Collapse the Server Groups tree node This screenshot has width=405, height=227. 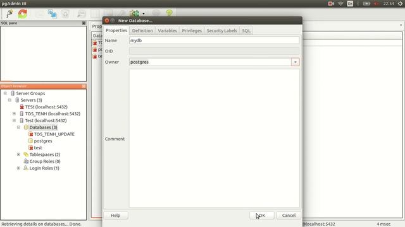tap(5, 93)
